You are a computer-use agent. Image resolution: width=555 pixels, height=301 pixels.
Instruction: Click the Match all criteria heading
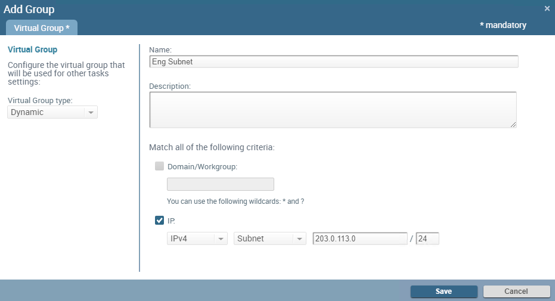[x=212, y=147]
